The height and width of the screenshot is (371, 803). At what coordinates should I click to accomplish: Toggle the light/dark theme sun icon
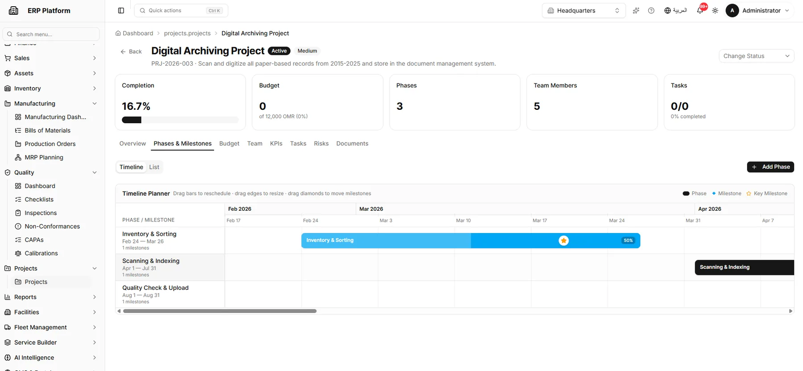coord(715,10)
